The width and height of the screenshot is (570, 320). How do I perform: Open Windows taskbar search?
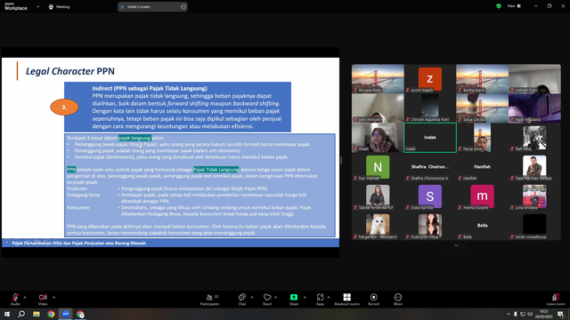click(x=21, y=314)
